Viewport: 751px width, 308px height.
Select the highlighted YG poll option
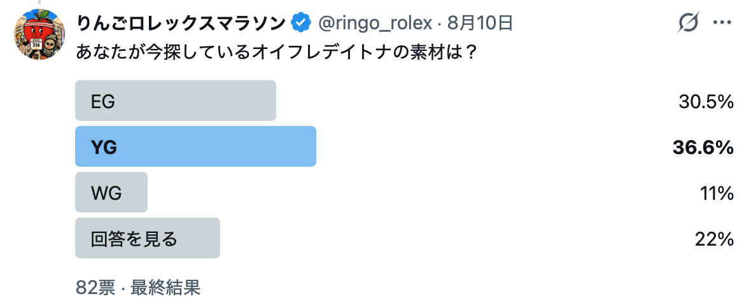pos(195,146)
